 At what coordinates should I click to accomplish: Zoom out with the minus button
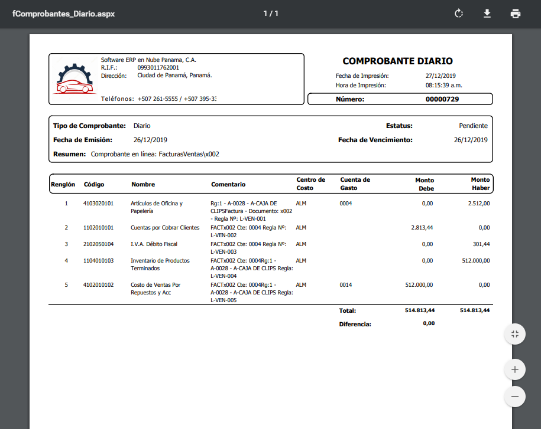click(514, 397)
